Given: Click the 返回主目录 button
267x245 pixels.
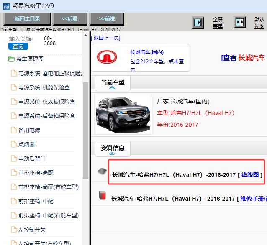Looking at the screenshot, I should pos(27,19).
